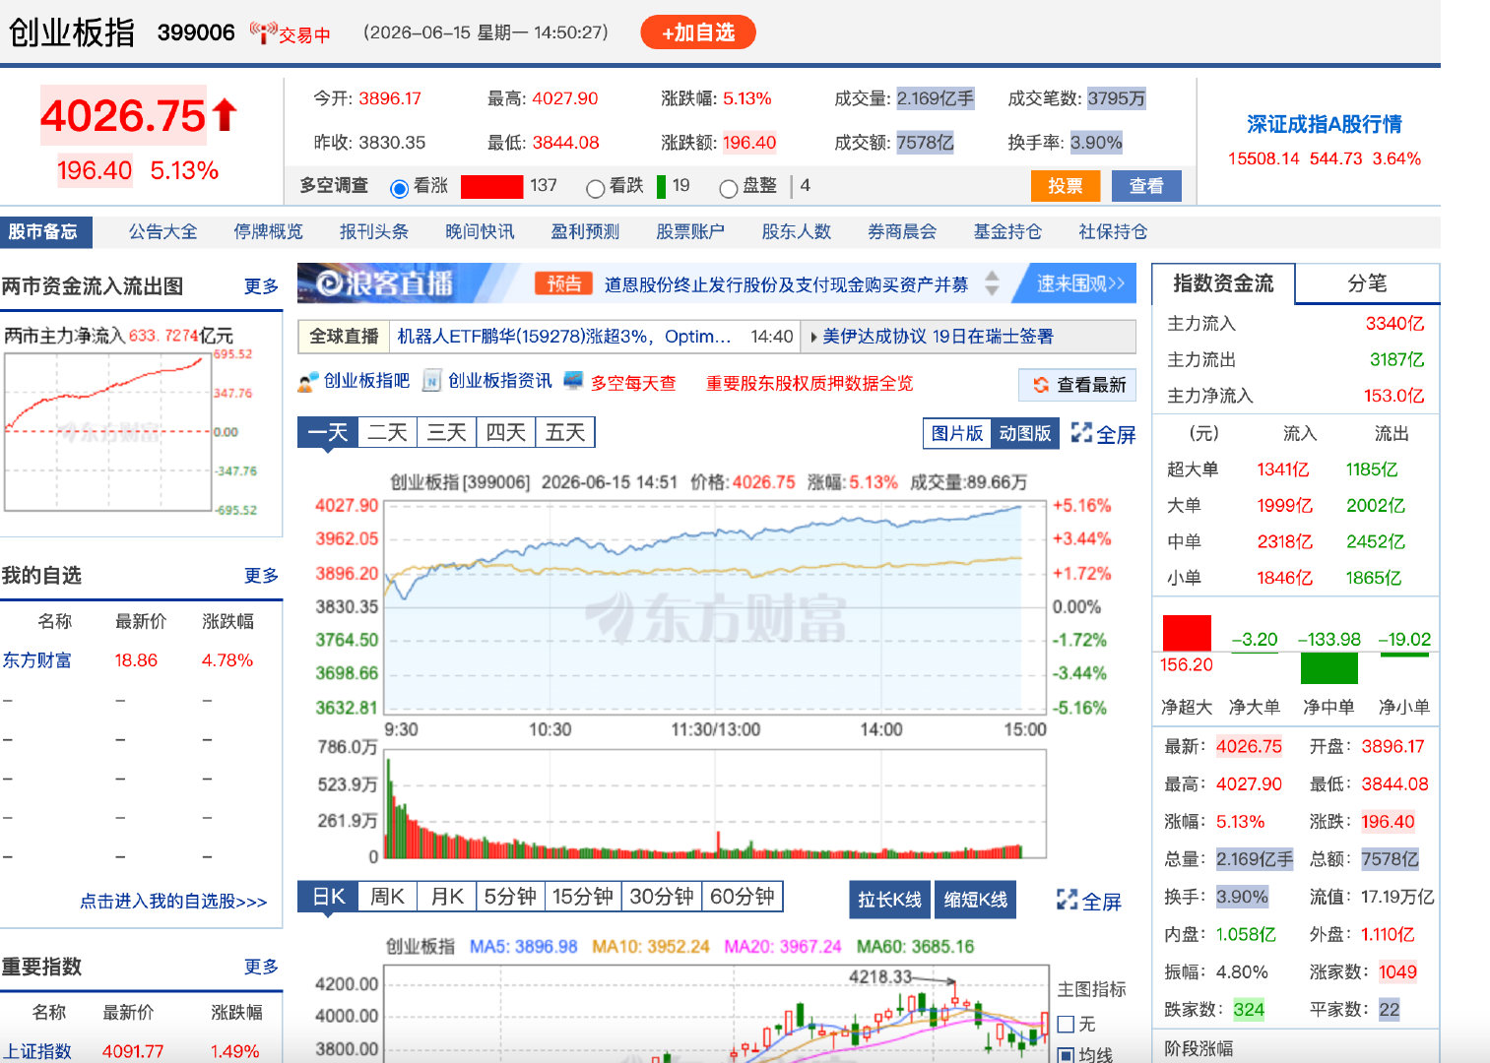Click headline 美伊达成协议 19日在瑞士签署
This screenshot has width=1490, height=1063.
(x=938, y=337)
